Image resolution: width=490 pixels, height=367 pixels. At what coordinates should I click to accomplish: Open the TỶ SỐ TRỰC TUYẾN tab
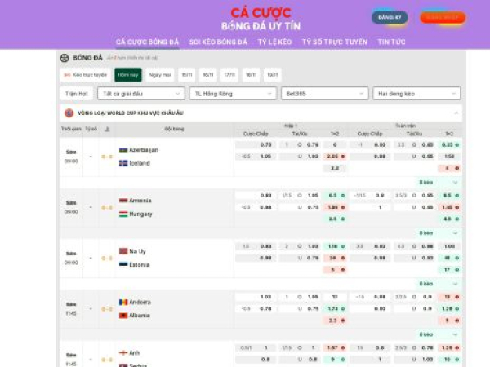(x=335, y=42)
